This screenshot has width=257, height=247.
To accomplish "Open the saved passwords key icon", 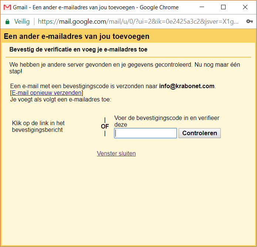I will pyautogui.click(x=250, y=21).
